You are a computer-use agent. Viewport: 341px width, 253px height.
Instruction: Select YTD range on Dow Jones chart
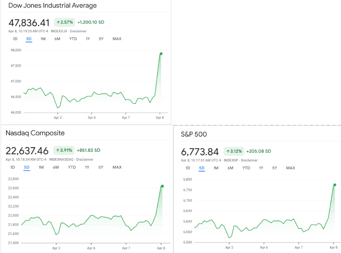(73, 39)
